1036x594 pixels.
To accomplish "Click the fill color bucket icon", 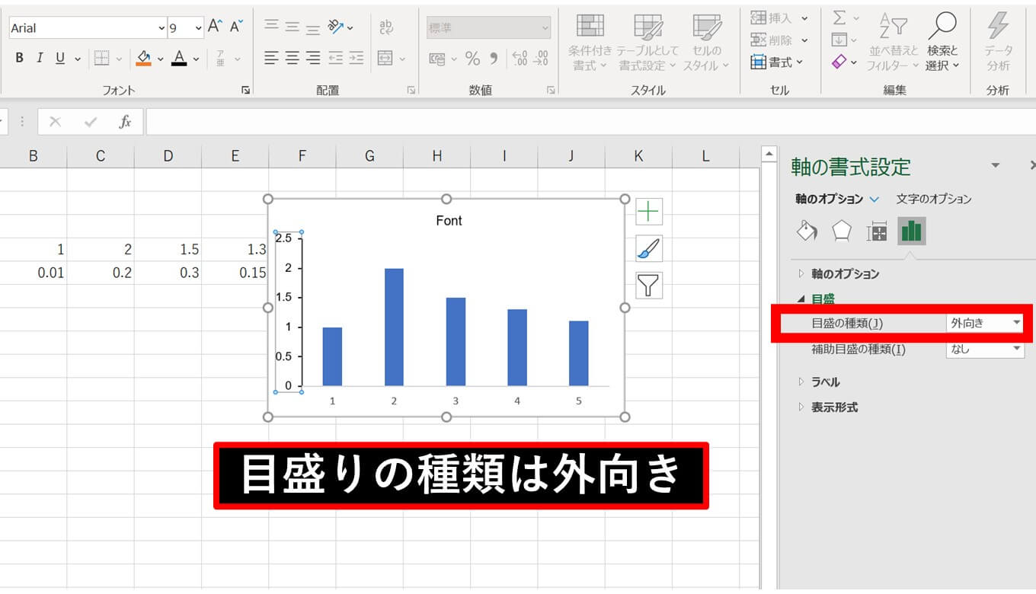I will (143, 58).
